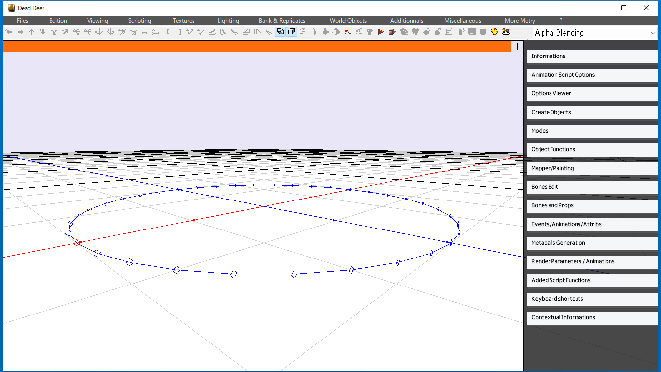Open the Alpha Blending dropdown
661x372 pixels.
tap(595, 33)
